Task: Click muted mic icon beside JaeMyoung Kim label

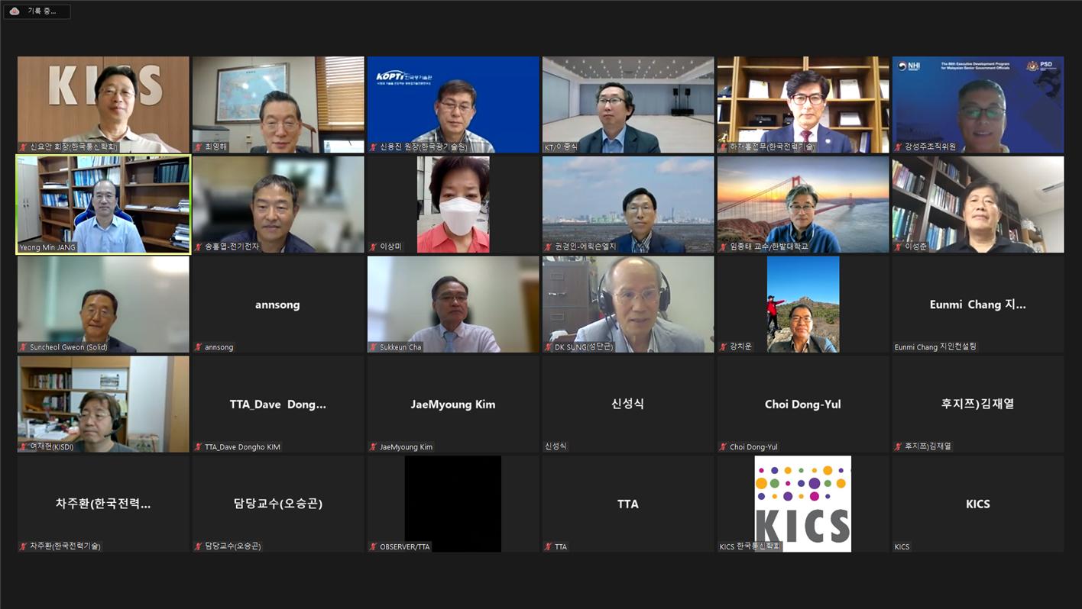Action: 374,447
